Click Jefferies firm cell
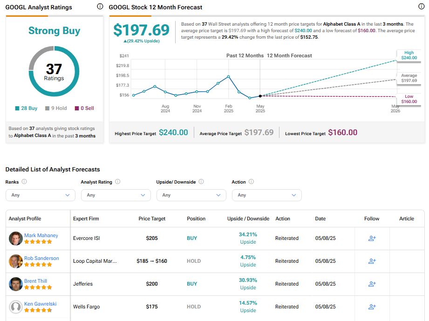This screenshot has height=321, width=429. point(83,284)
